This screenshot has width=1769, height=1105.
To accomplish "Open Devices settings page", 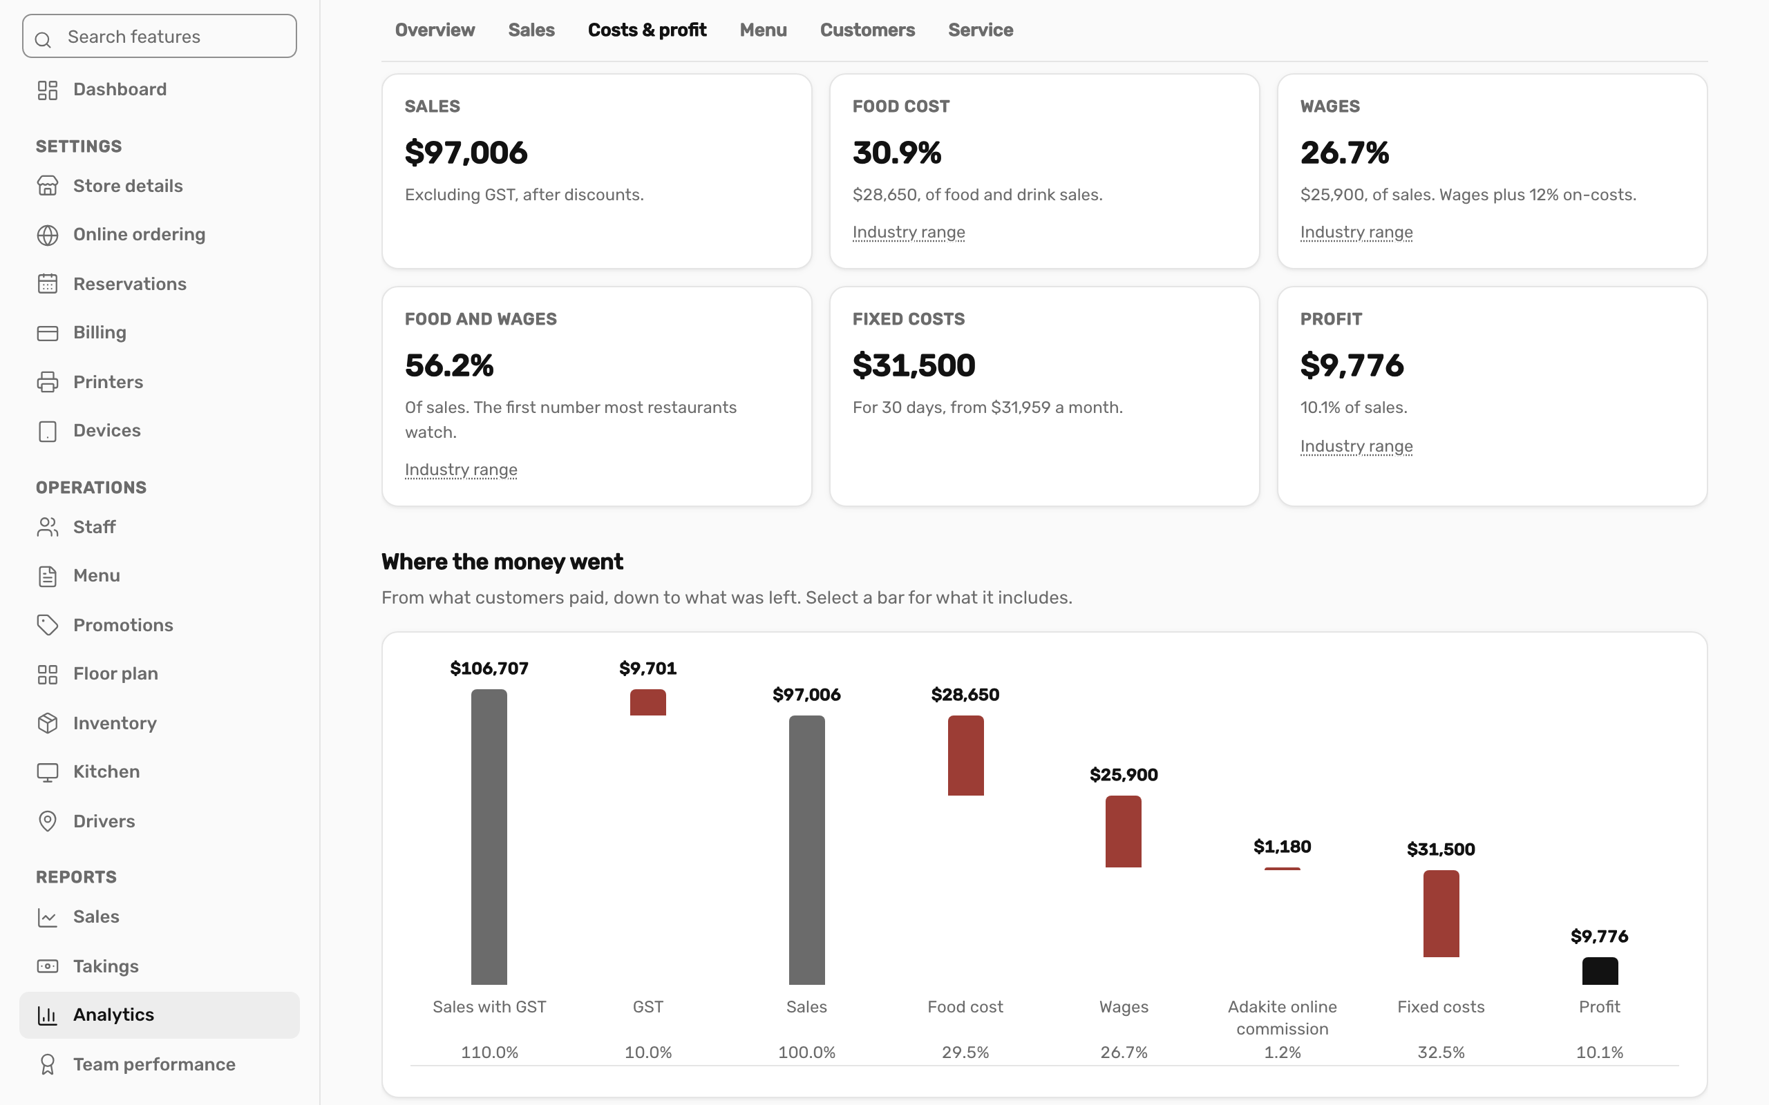I will tap(160, 430).
